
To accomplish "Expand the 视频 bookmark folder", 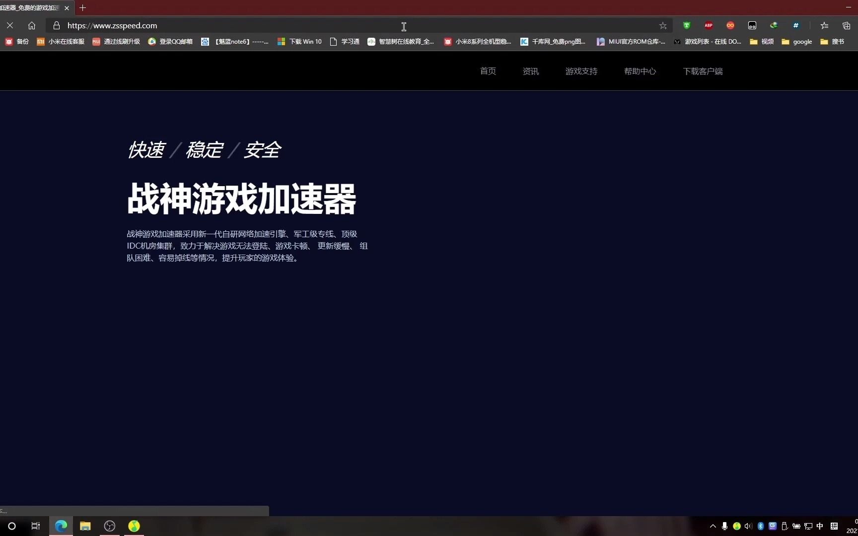I will pyautogui.click(x=762, y=42).
